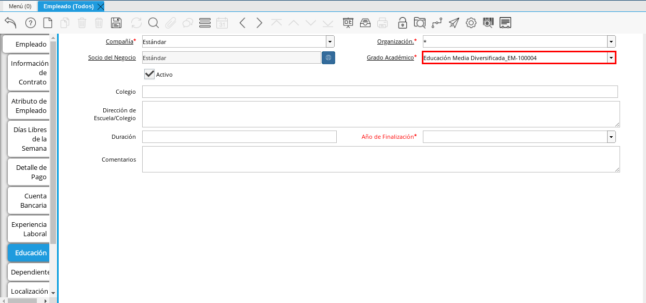The height and width of the screenshot is (303, 646).
Task: Click the print icon
Action: [x=382, y=22]
